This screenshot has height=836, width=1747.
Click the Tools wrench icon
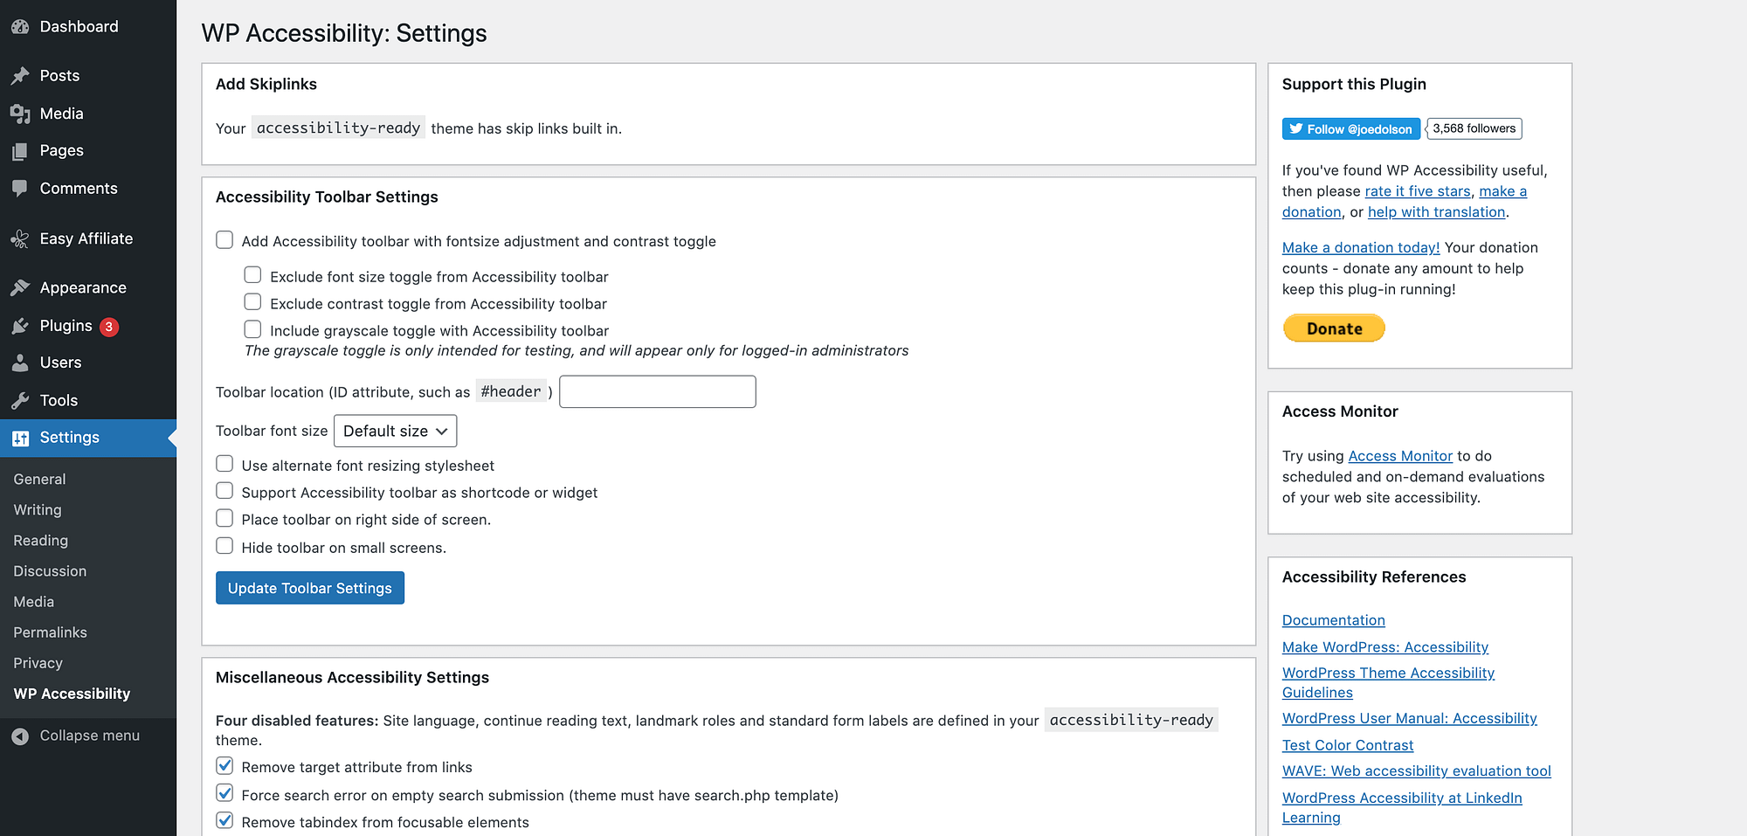click(21, 400)
